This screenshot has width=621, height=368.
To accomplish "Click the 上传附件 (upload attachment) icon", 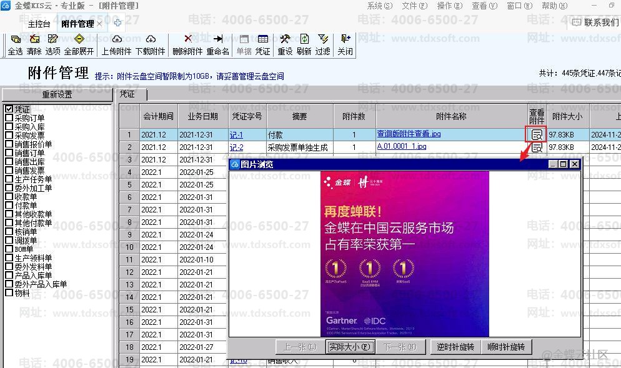I will point(117,39).
